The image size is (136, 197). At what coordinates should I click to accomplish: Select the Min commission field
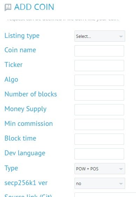[x=99, y=124]
